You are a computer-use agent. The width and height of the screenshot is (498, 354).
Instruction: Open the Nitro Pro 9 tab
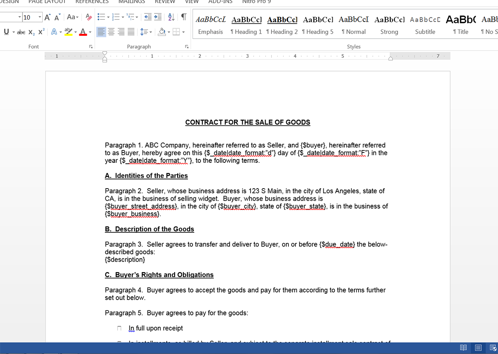[256, 2]
